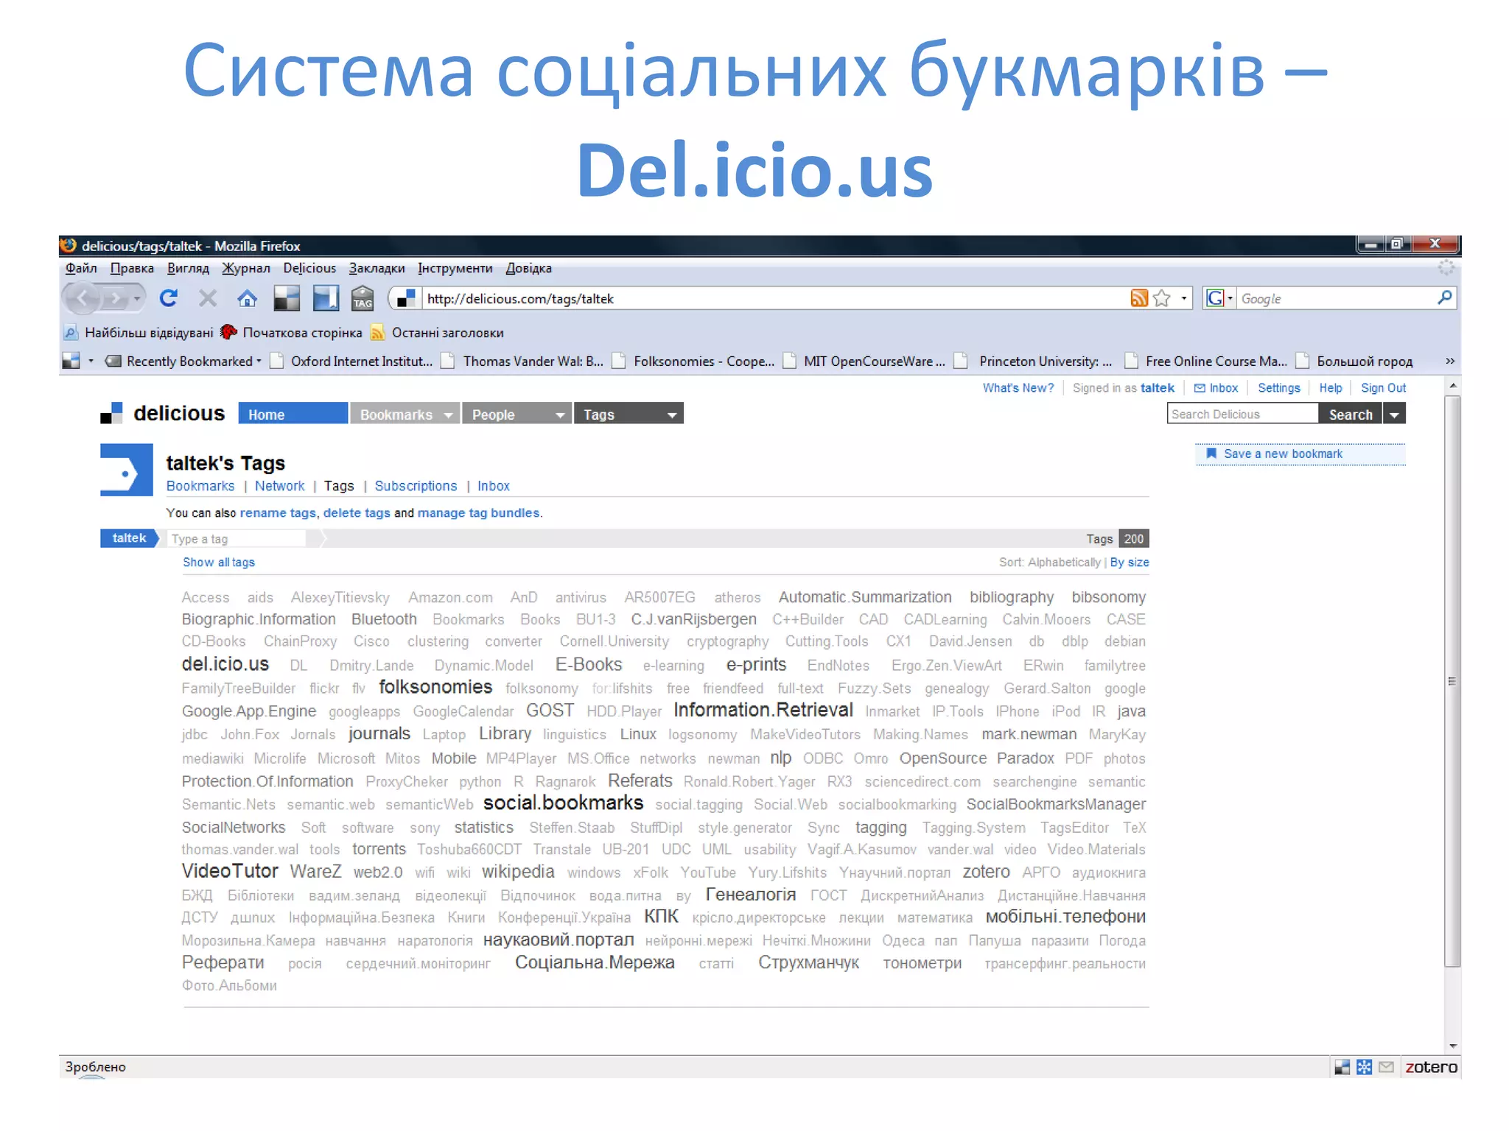Expand address bar history dropdown
Viewport: 1509px width, 1131px height.
[x=1183, y=298]
